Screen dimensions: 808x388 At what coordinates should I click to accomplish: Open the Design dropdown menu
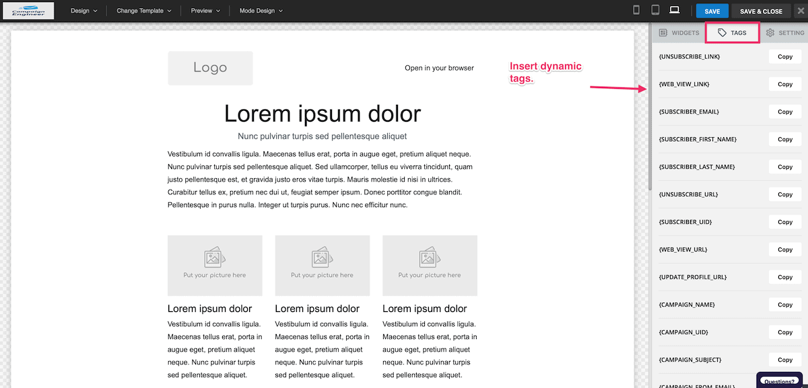[x=84, y=11]
